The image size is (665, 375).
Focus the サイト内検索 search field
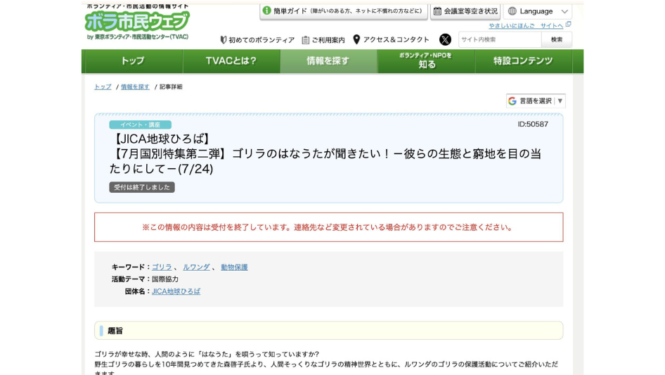[499, 39]
